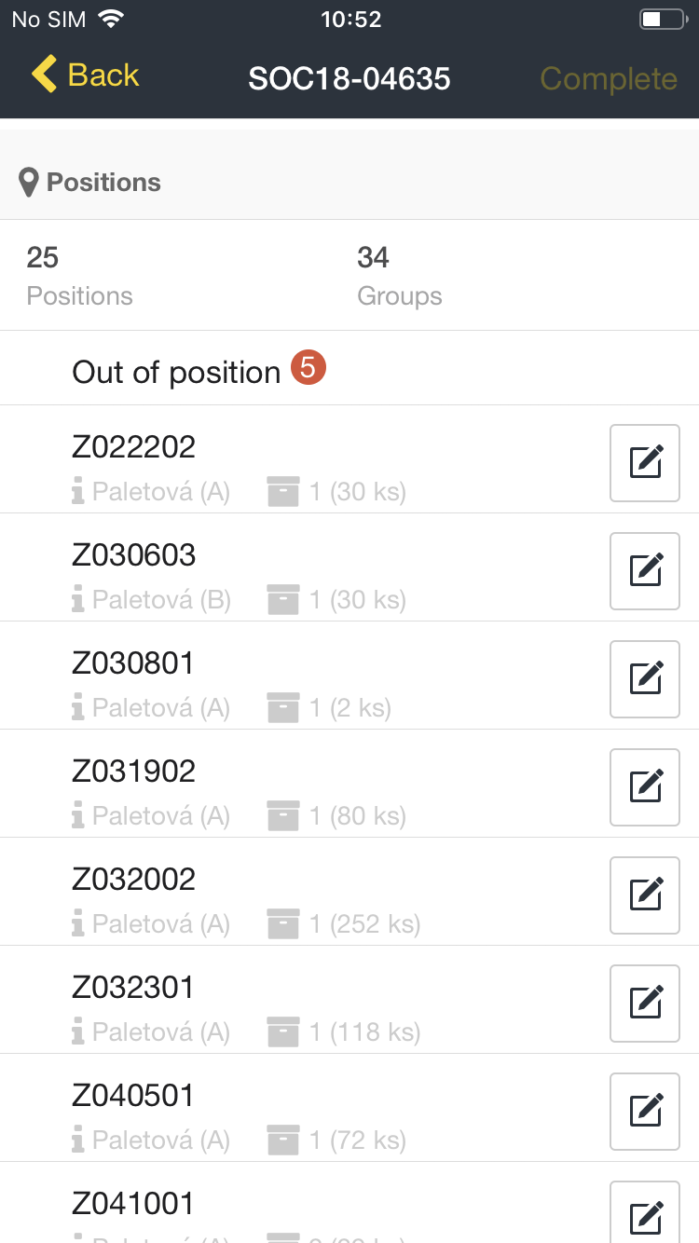
Task: Tap the edit icon for Z022202
Action: pos(645,463)
